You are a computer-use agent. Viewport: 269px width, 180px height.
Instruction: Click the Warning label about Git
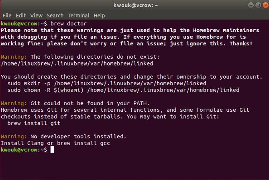tap(14, 103)
